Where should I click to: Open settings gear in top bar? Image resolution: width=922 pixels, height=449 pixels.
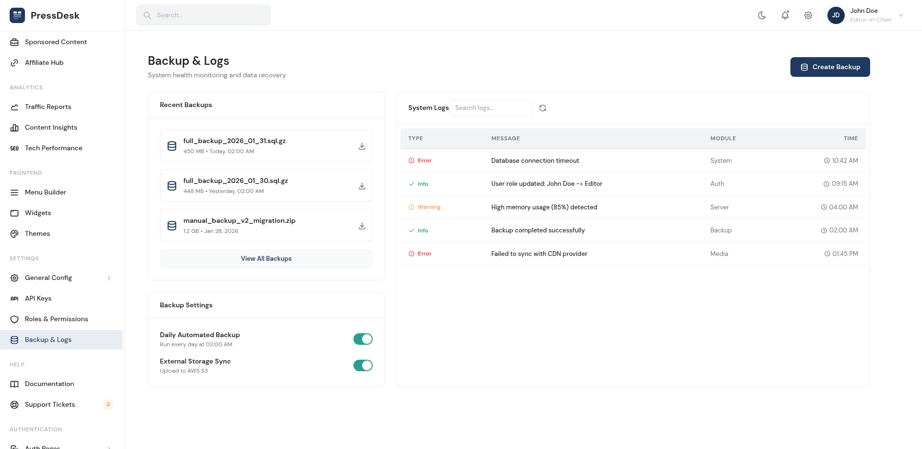point(808,15)
